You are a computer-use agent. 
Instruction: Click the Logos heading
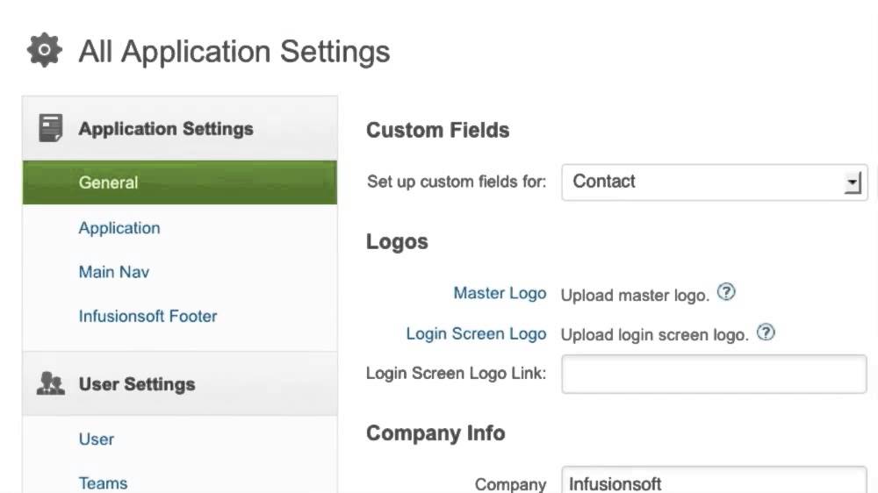click(397, 242)
